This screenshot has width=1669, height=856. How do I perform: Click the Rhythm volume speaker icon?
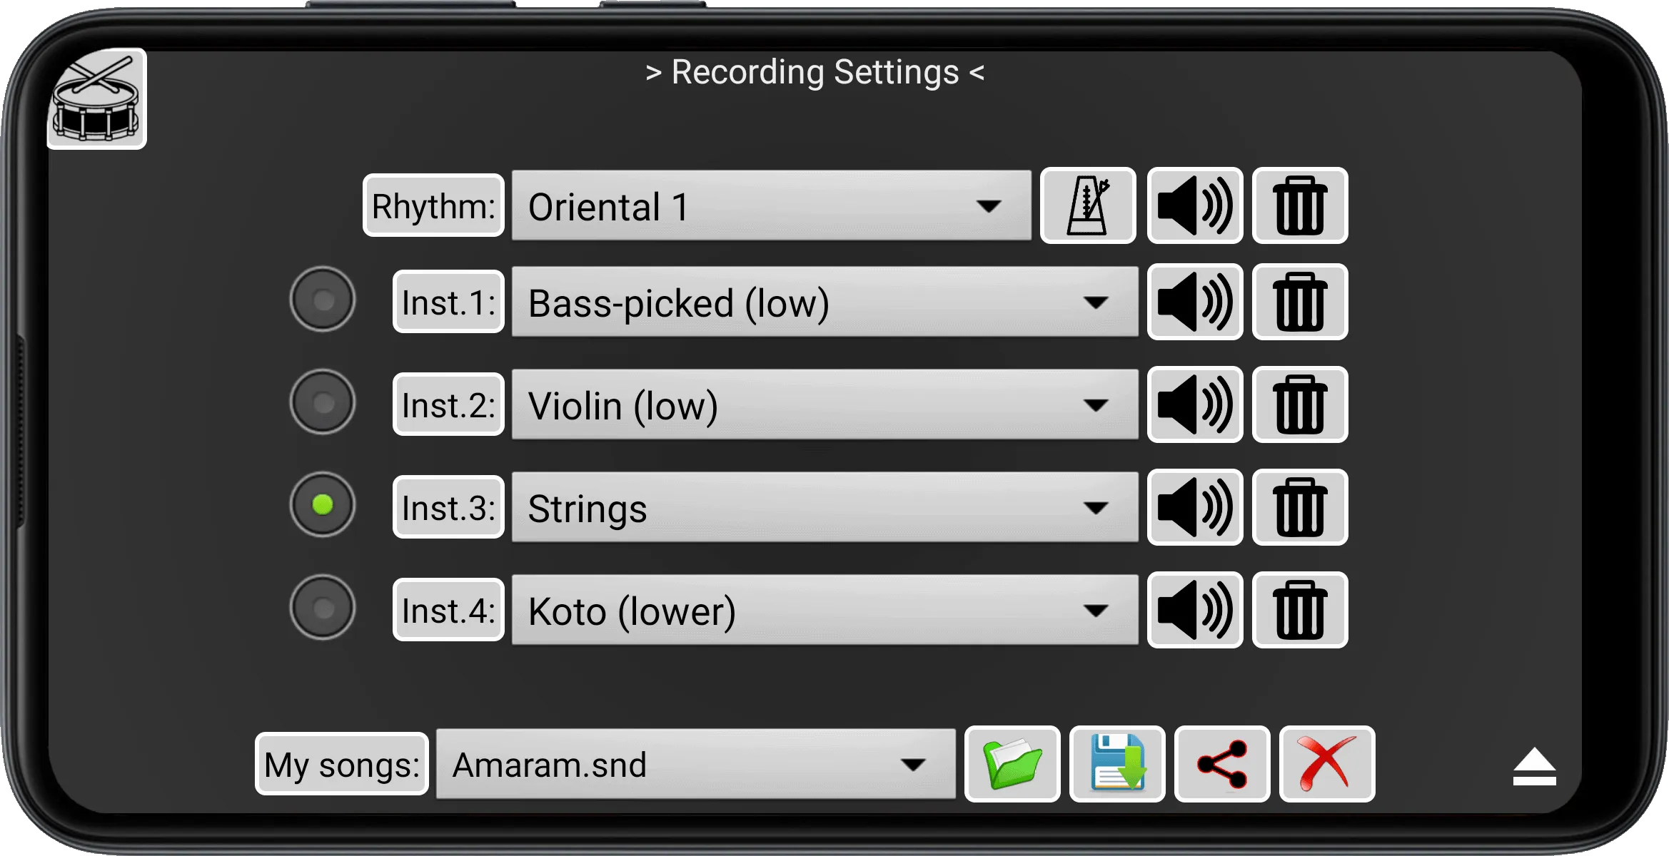click(1195, 206)
